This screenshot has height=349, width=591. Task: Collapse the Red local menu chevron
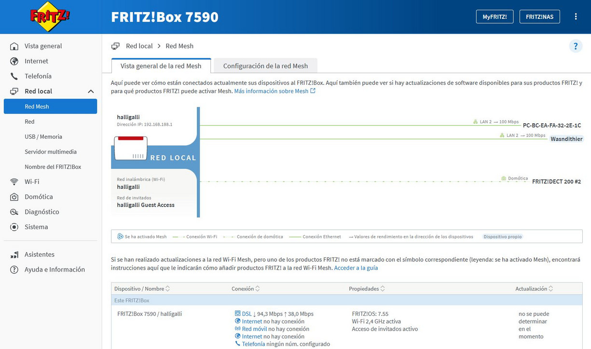point(90,91)
